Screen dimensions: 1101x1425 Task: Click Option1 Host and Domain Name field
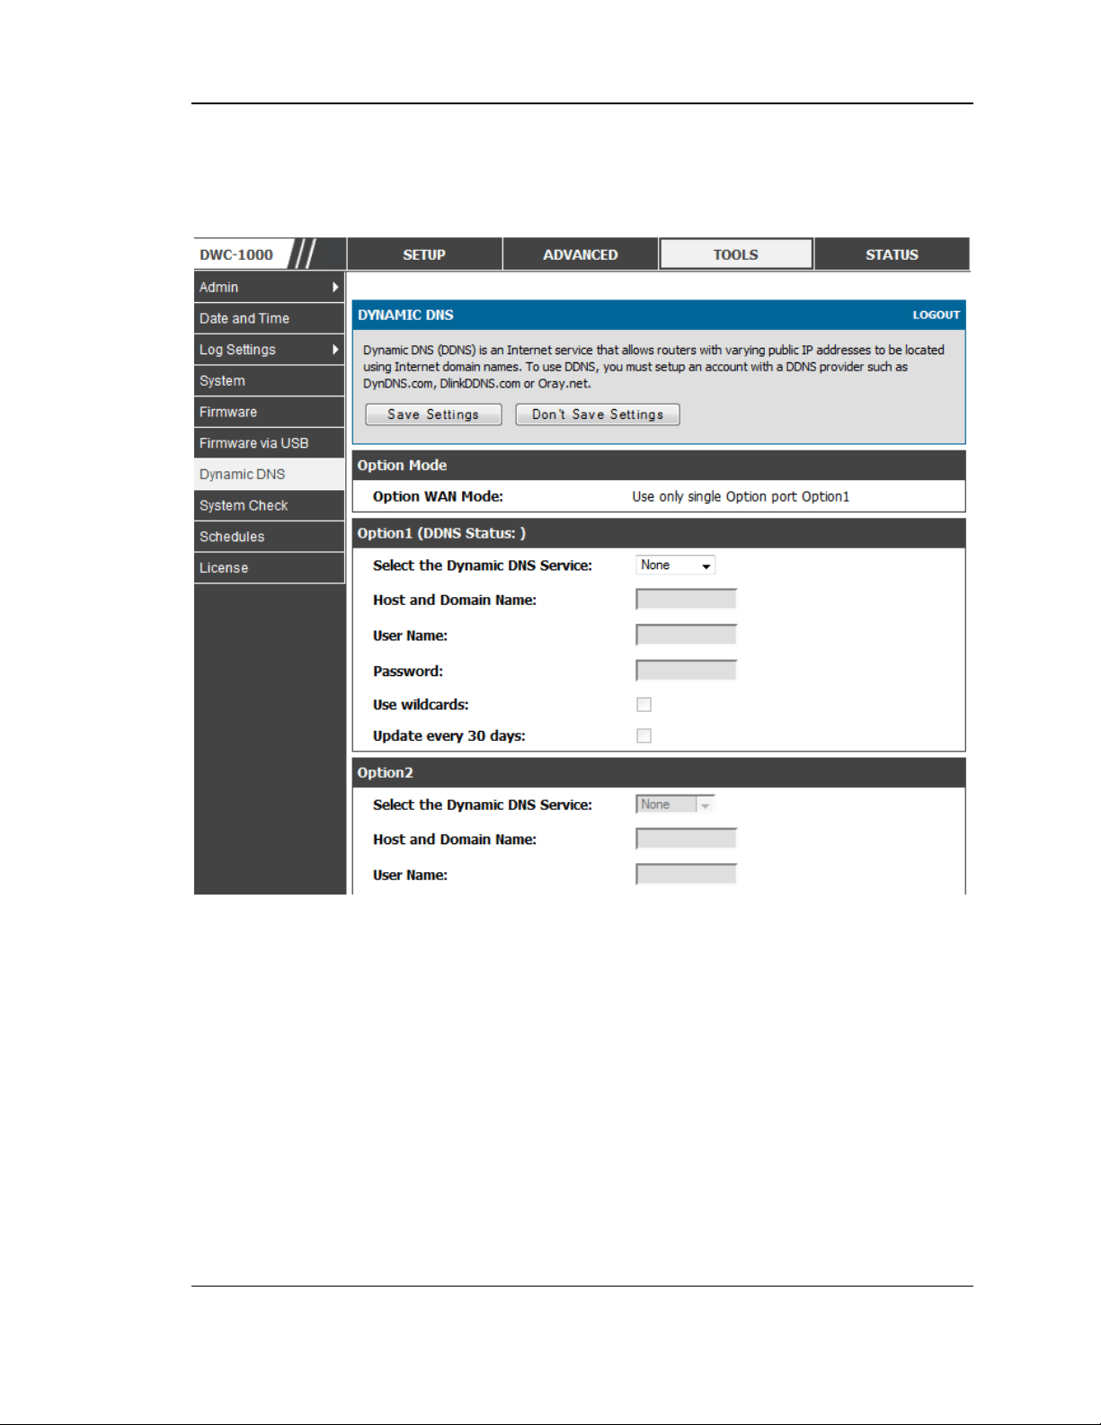(x=686, y=600)
